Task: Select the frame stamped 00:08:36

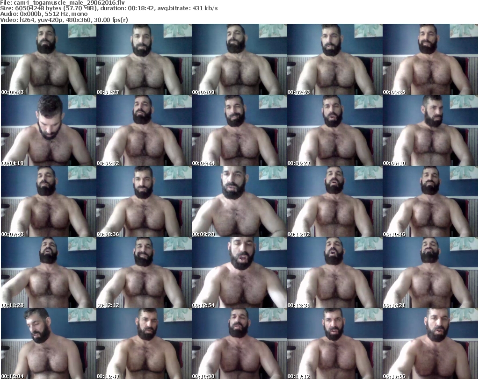Action: tap(144, 201)
